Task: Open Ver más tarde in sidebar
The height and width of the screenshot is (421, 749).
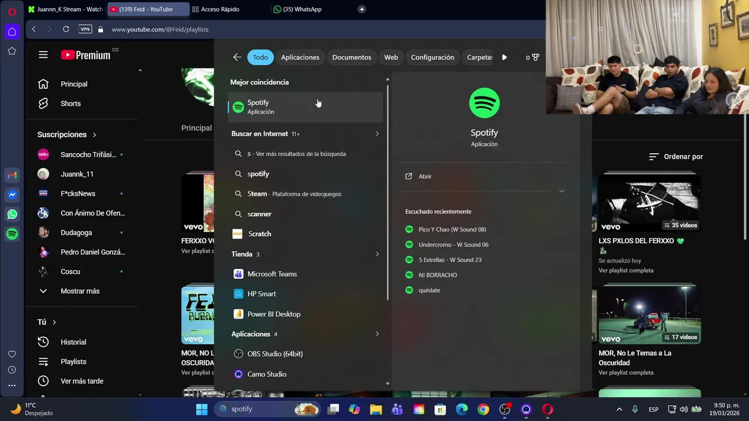Action: click(x=82, y=381)
